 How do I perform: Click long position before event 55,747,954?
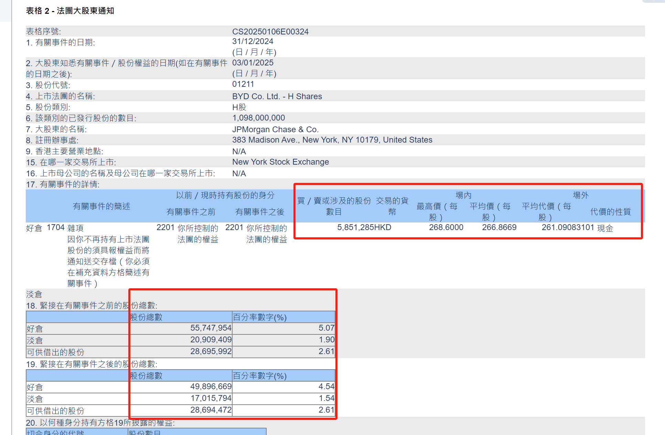(x=211, y=328)
